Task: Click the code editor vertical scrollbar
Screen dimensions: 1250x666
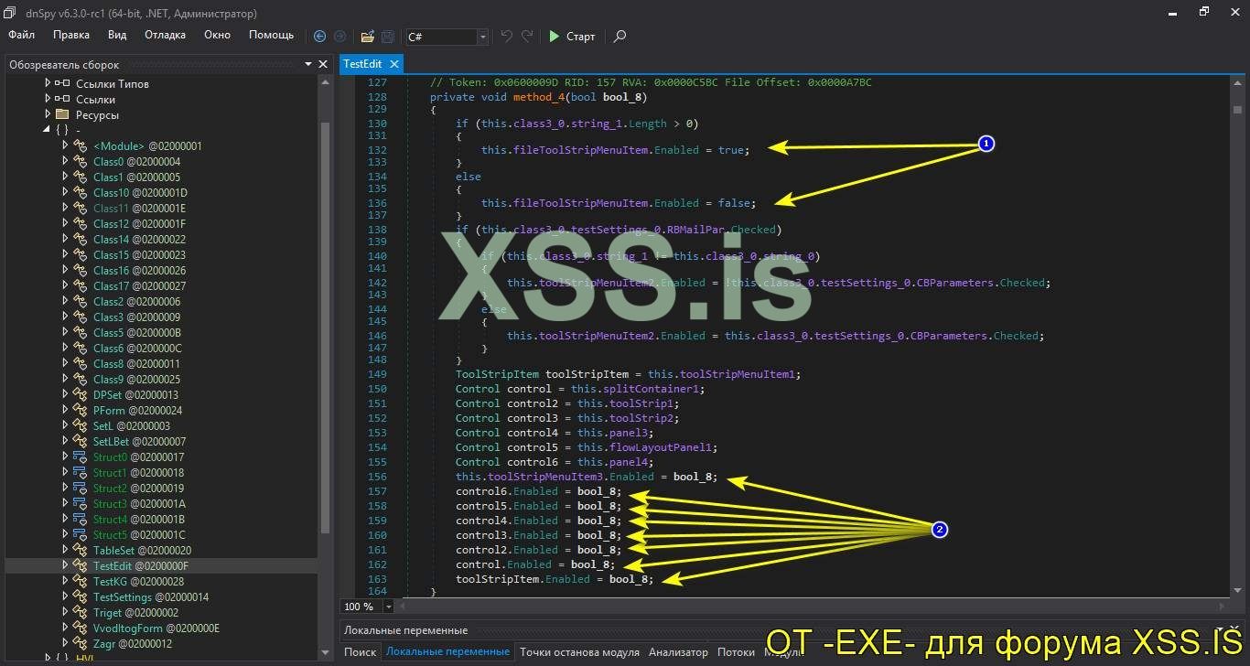Action: (x=1236, y=337)
